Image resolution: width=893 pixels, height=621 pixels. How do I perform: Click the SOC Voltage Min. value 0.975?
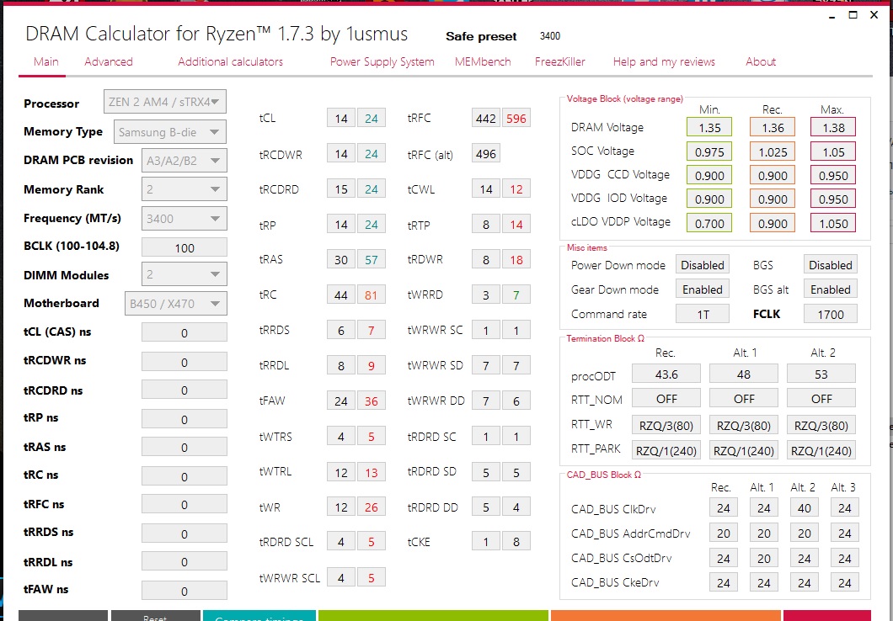click(x=709, y=151)
